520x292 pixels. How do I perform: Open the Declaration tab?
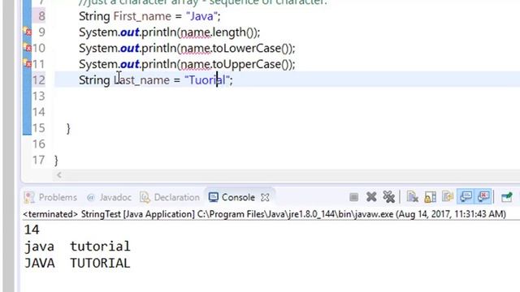pos(170,197)
